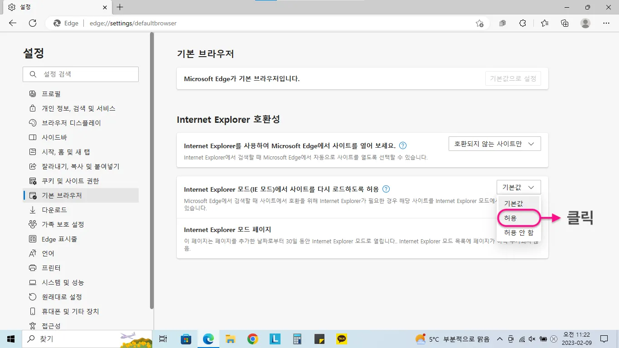
Task: Open 사이드바 settings
Action: click(x=81, y=137)
